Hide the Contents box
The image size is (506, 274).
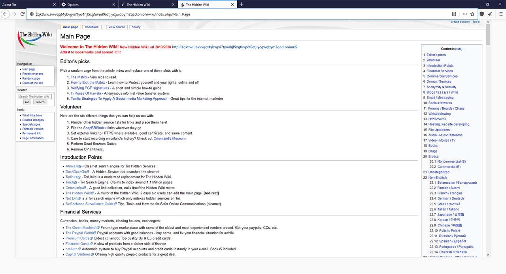[x=459, y=49]
